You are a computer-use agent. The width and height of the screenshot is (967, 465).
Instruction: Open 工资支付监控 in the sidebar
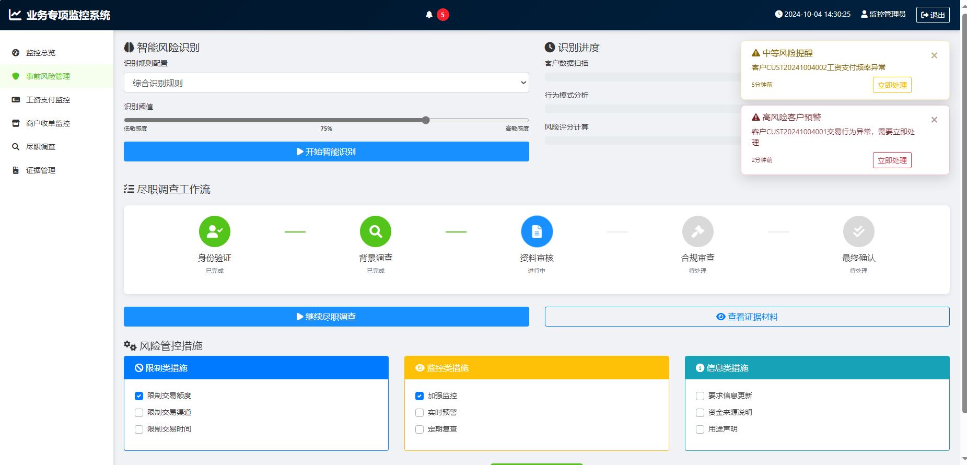(x=48, y=100)
